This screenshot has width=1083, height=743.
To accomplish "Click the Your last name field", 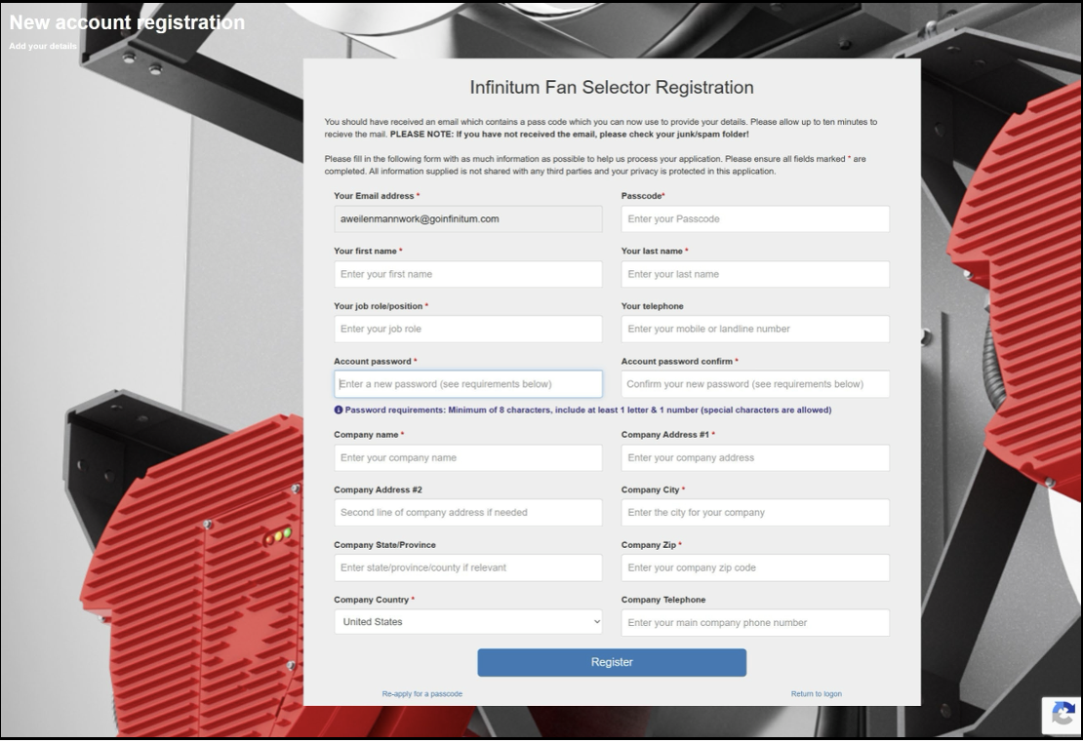I will (x=755, y=274).
